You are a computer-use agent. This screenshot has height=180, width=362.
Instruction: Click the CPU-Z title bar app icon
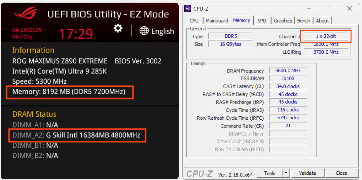188,9
